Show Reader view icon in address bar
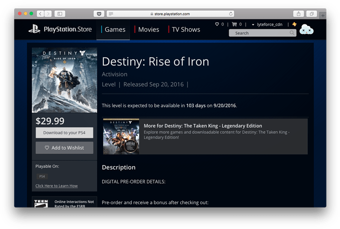This screenshot has width=340, height=229. [111, 14]
